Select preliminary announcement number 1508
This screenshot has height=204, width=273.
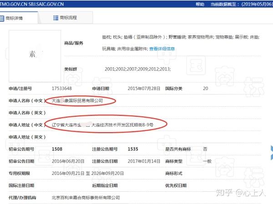pyautogui.click(x=57, y=149)
